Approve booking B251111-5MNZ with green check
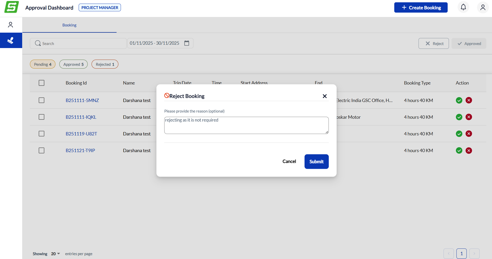 pyautogui.click(x=459, y=100)
